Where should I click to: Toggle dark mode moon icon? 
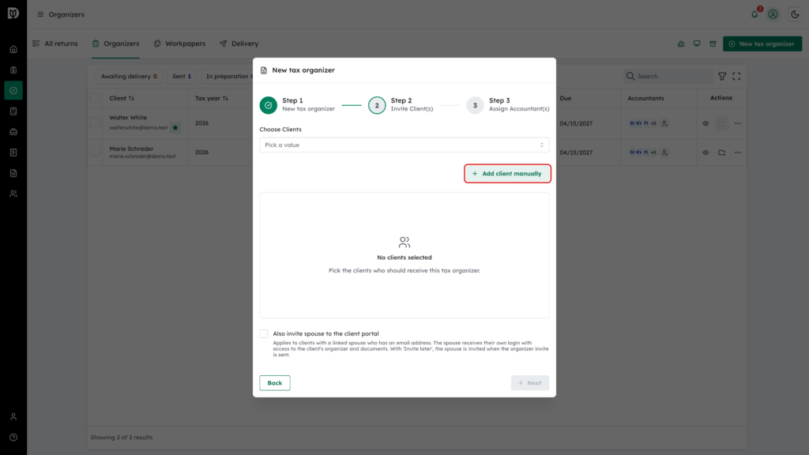coord(795,14)
